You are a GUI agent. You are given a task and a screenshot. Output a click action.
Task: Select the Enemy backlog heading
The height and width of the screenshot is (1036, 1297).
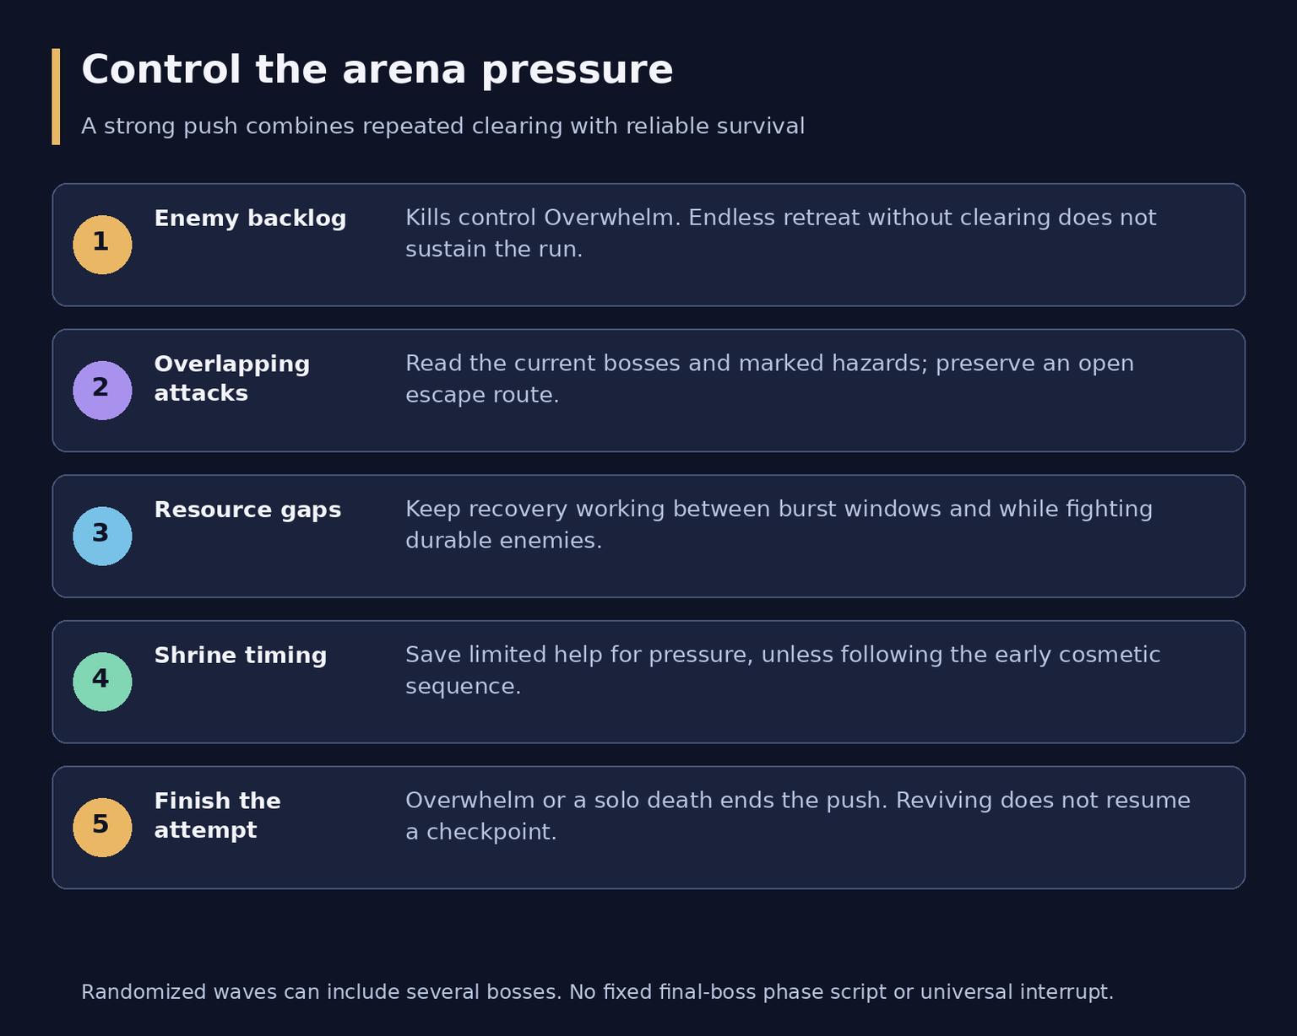coord(250,219)
